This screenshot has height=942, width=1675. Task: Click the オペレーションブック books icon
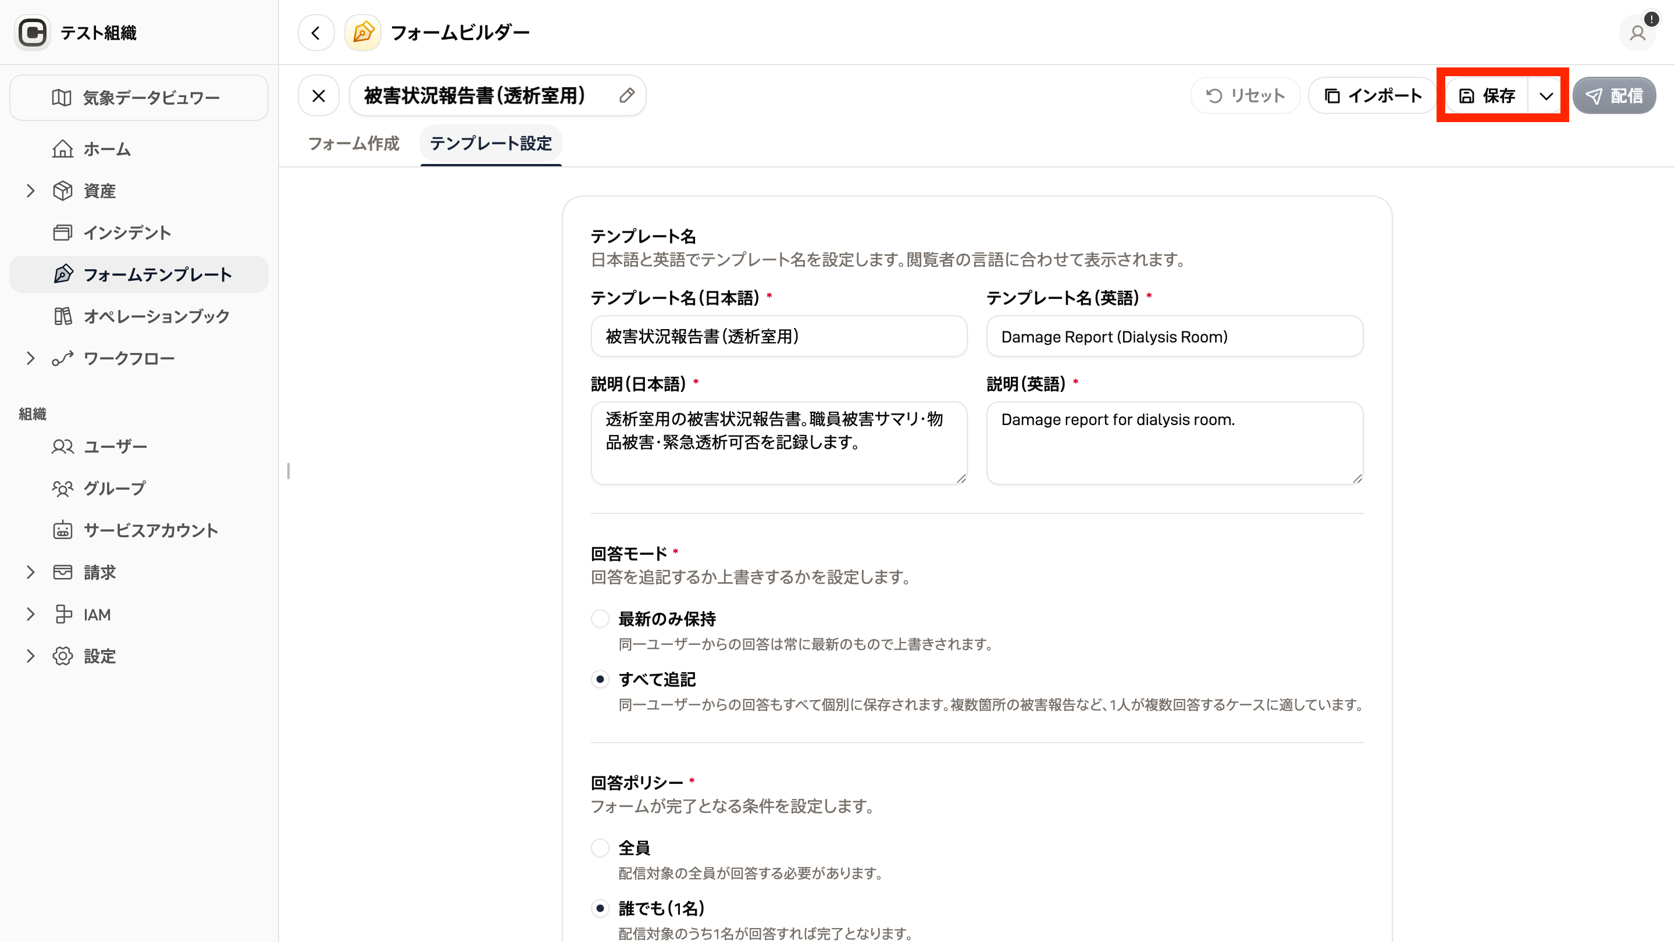[x=62, y=316]
